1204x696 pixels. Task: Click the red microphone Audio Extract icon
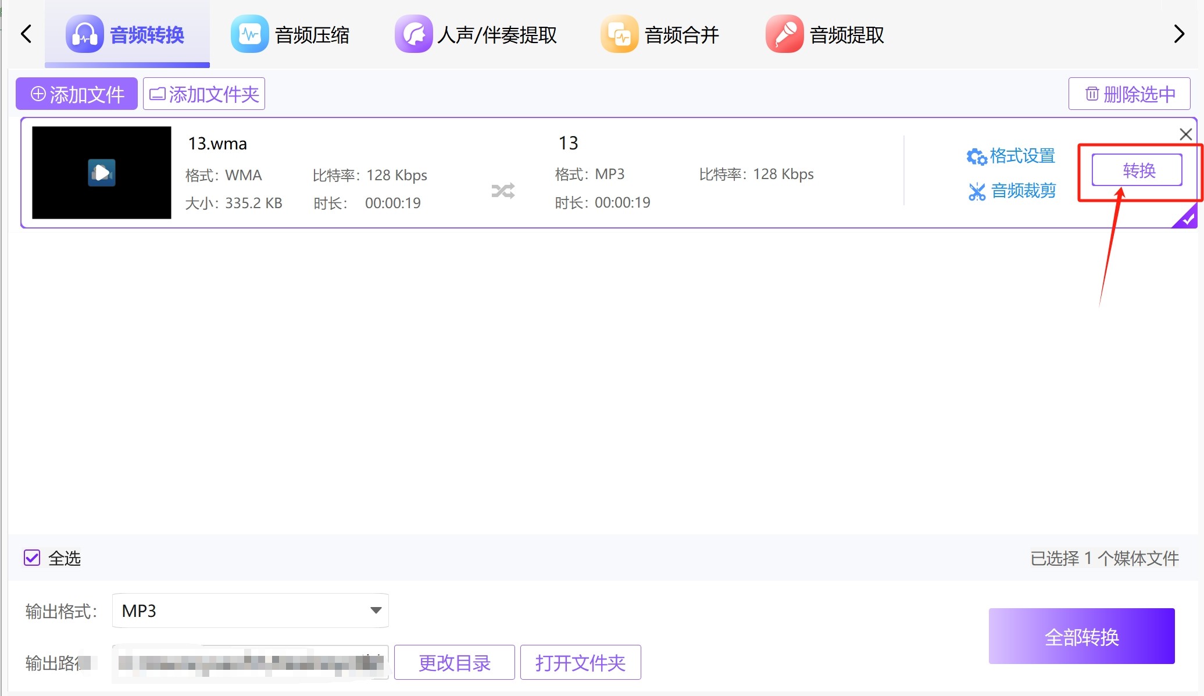pyautogui.click(x=784, y=35)
